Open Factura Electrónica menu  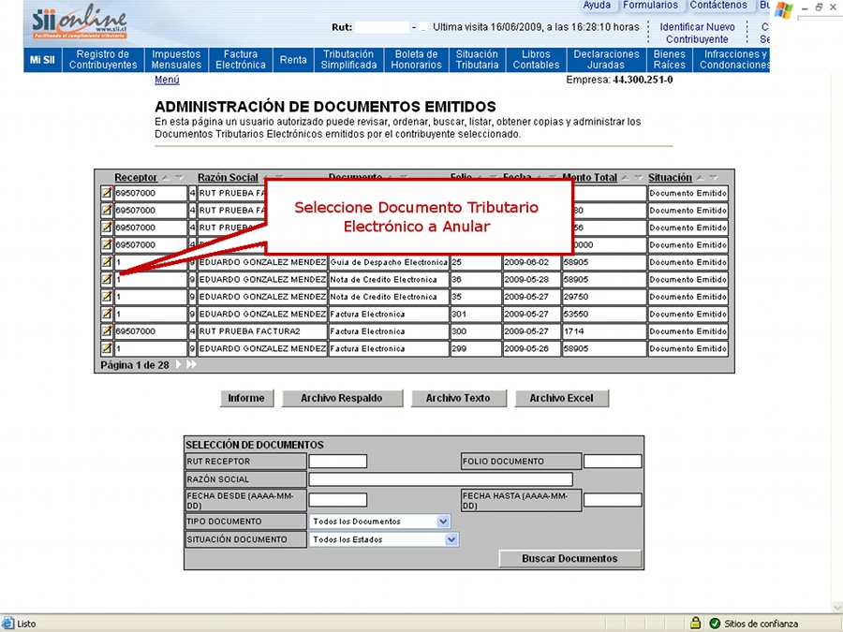pos(241,60)
